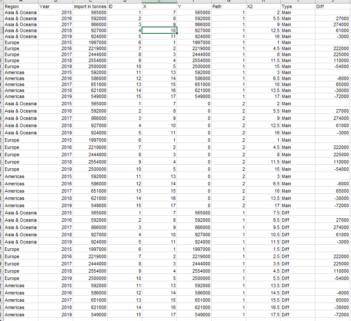Select the "Y" header cell
Screen dimensions: 351x321
[194, 7]
